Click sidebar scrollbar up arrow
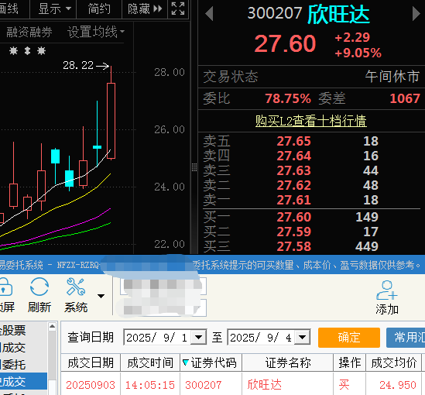This screenshot has height=395, width=425. [x=52, y=326]
